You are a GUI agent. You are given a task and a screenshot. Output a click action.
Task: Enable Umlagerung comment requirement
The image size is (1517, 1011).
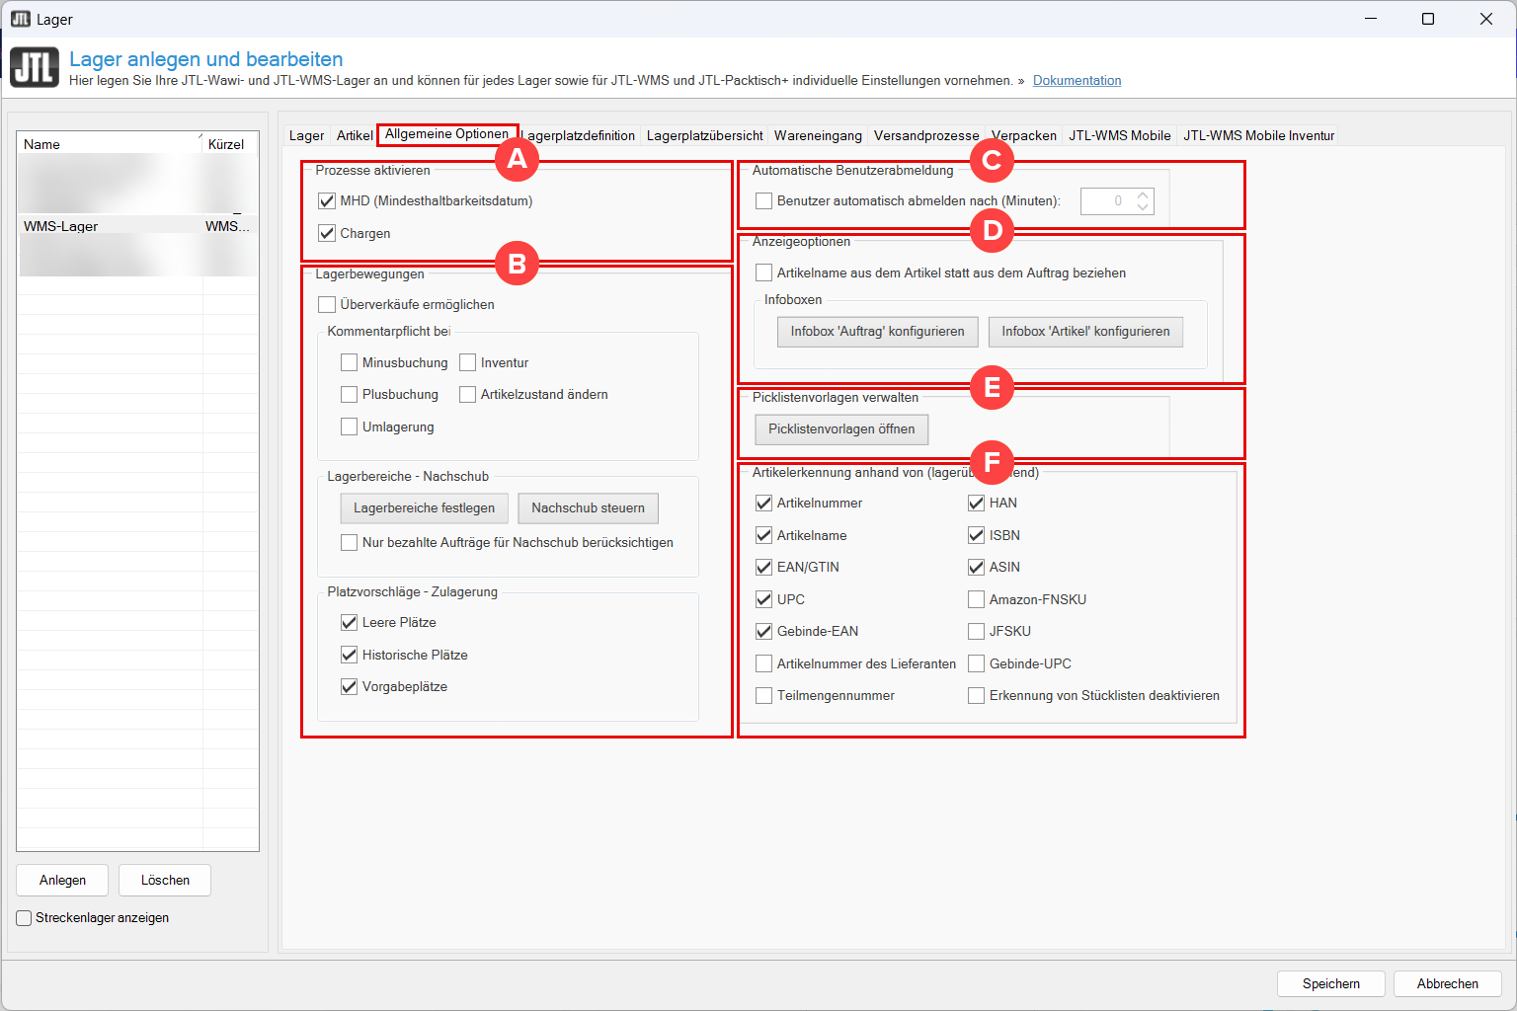349,428
